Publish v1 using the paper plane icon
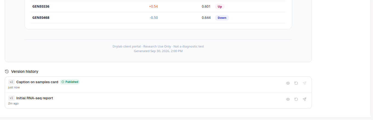Screen dimensions: 373x120 [304, 99]
